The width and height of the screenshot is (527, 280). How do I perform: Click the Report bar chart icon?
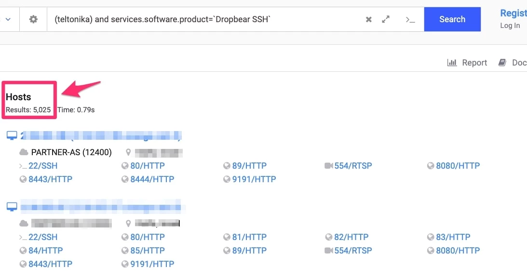[452, 63]
